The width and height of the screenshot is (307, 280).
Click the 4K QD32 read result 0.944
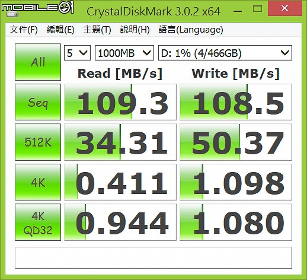click(x=120, y=222)
